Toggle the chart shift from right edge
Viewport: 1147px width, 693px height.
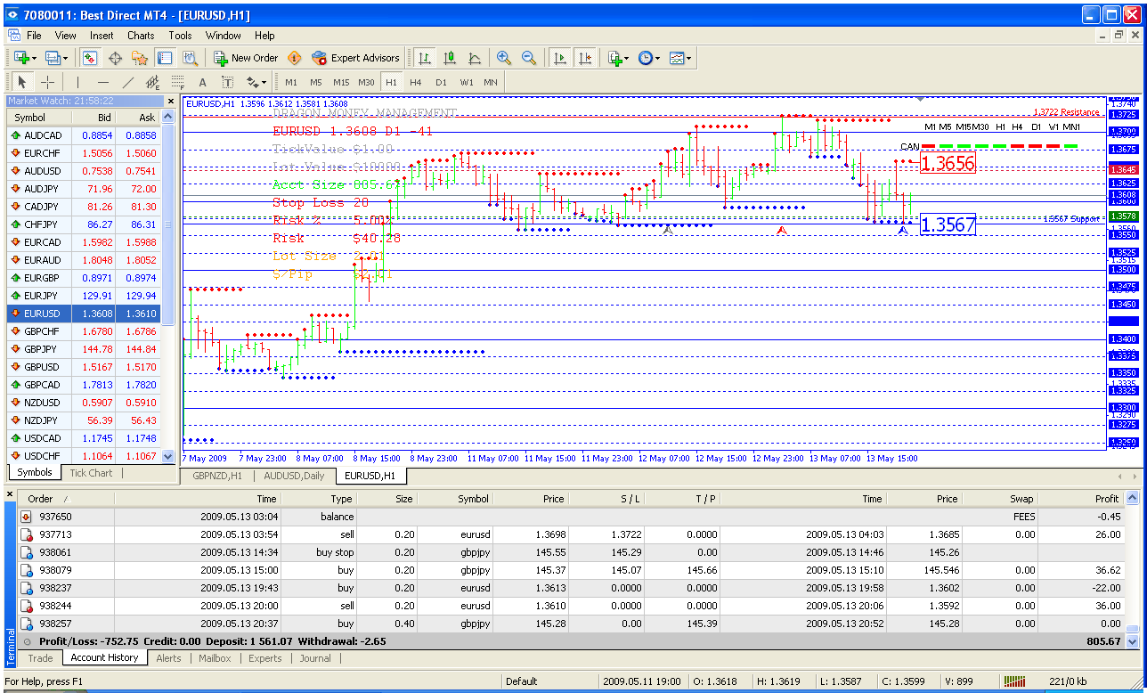pos(585,58)
